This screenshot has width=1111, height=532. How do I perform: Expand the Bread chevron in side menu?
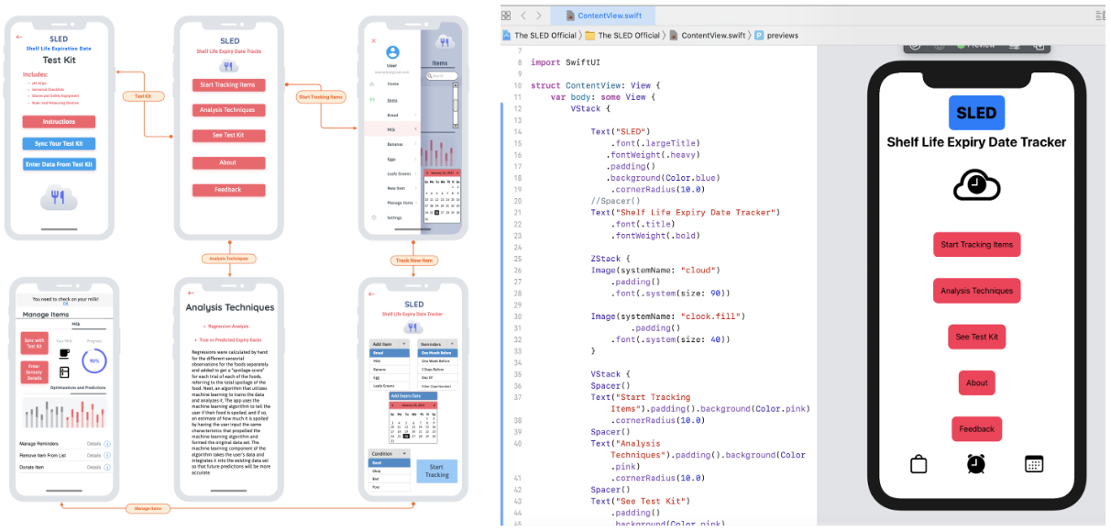pyautogui.click(x=415, y=115)
